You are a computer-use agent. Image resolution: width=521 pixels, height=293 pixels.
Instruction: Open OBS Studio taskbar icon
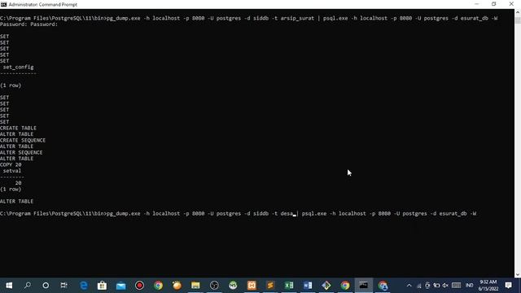click(x=214, y=286)
